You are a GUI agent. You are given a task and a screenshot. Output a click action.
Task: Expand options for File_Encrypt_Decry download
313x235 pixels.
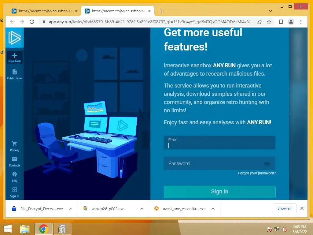pos(71,209)
